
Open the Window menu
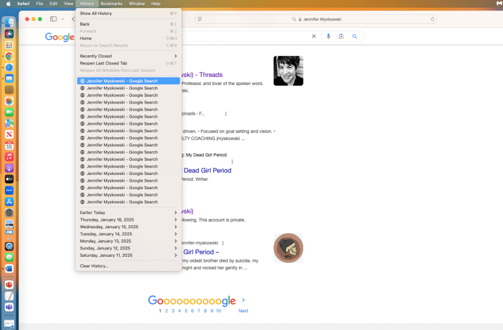point(137,4)
